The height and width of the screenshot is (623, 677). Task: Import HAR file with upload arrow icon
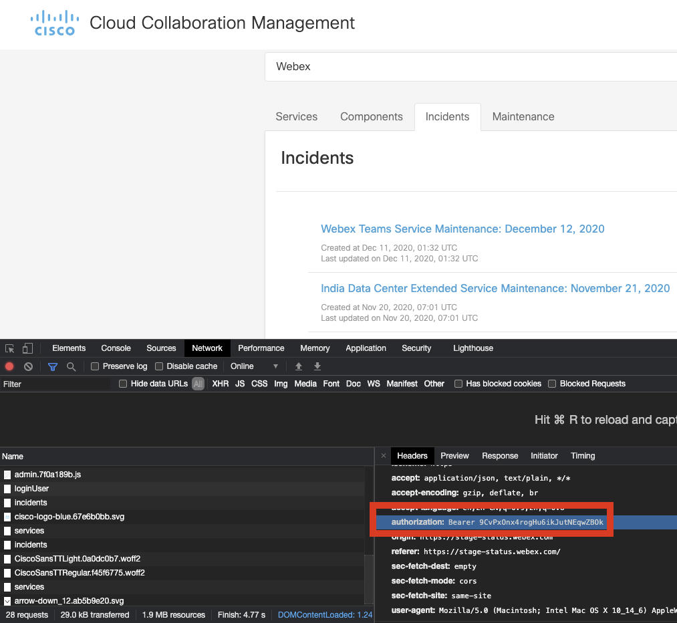pos(298,366)
